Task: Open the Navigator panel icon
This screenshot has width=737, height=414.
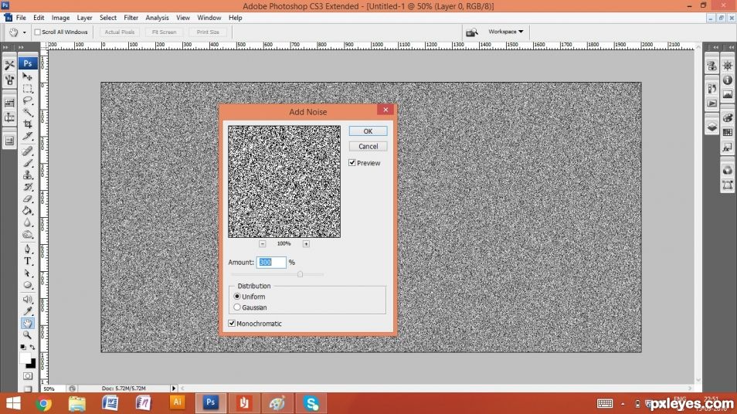Action: [x=728, y=66]
